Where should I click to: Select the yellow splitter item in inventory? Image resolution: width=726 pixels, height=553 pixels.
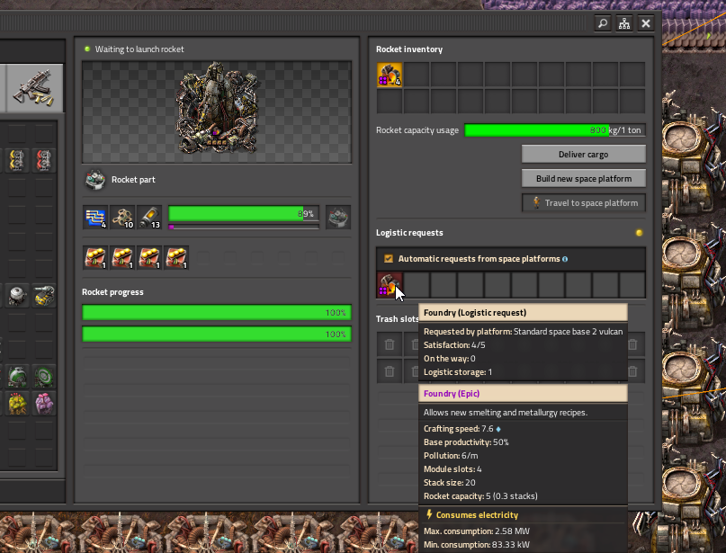pyautogui.click(x=17, y=160)
